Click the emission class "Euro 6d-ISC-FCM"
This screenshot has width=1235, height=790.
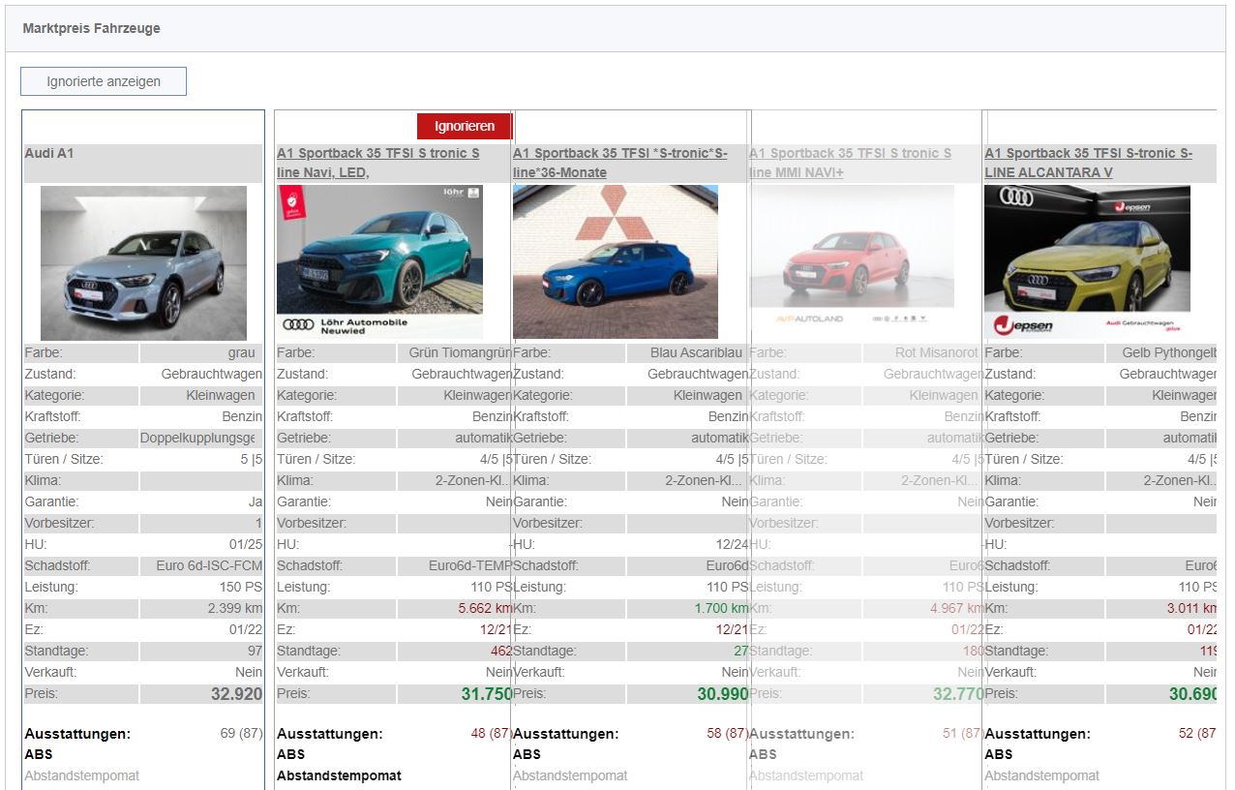pyautogui.click(x=209, y=566)
